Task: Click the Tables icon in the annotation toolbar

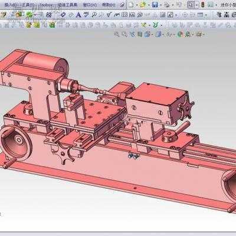Action: [x=201, y=15]
